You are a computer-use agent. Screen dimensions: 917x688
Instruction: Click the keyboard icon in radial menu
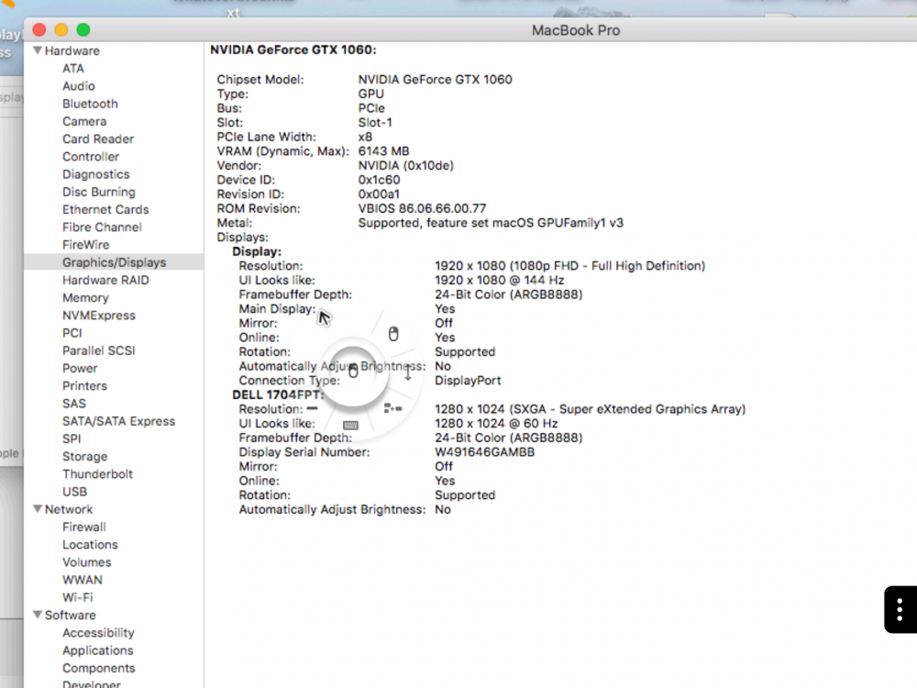pos(350,426)
